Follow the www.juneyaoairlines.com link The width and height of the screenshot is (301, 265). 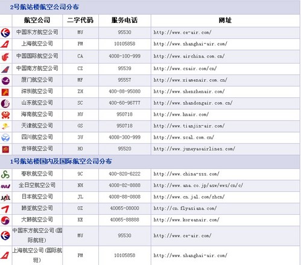click(194, 149)
